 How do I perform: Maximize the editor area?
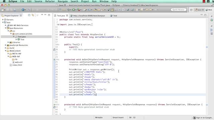coord(205,15)
